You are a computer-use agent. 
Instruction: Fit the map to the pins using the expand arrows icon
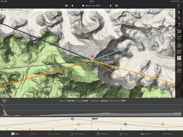coord(179,37)
